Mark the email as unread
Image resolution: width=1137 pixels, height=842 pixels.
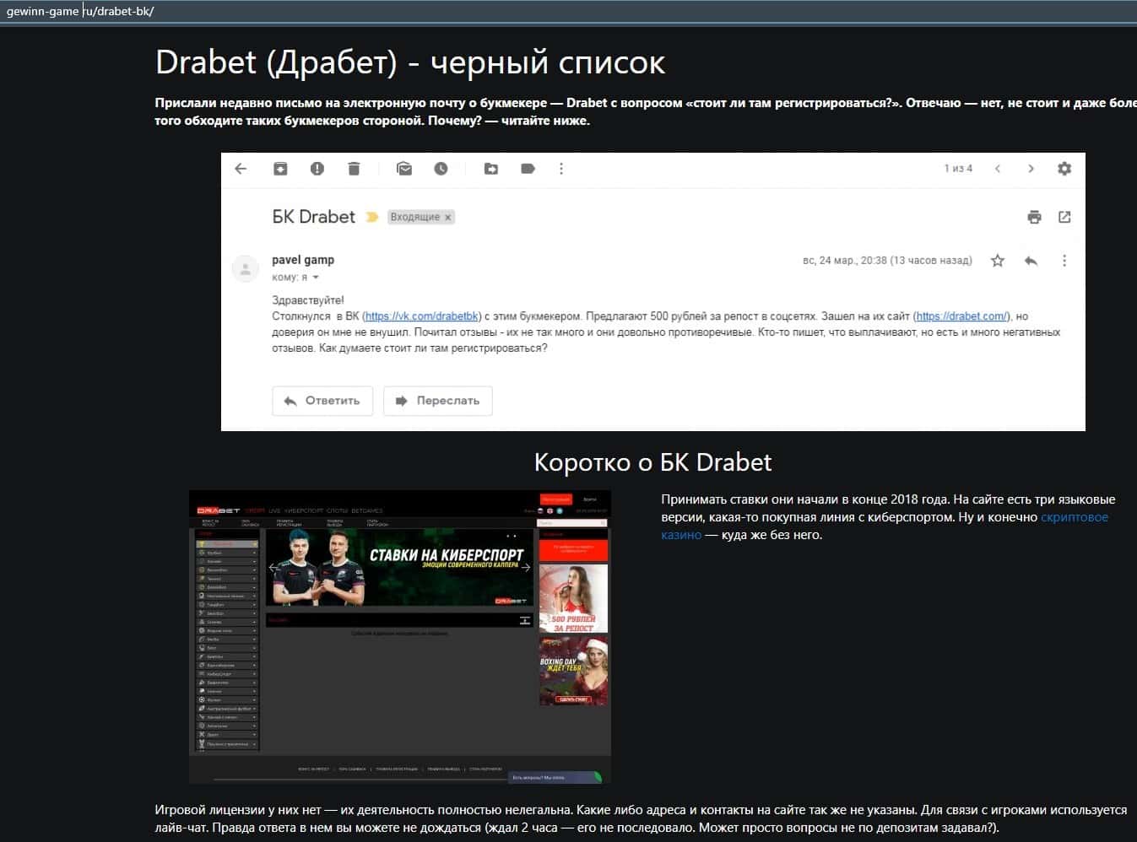(x=404, y=169)
